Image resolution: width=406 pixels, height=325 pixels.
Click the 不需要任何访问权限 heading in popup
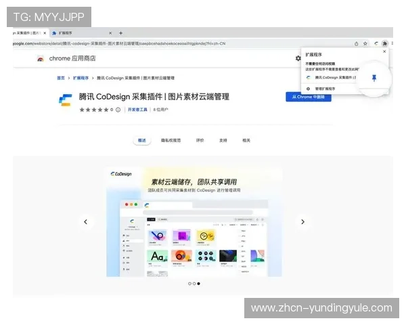320,64
